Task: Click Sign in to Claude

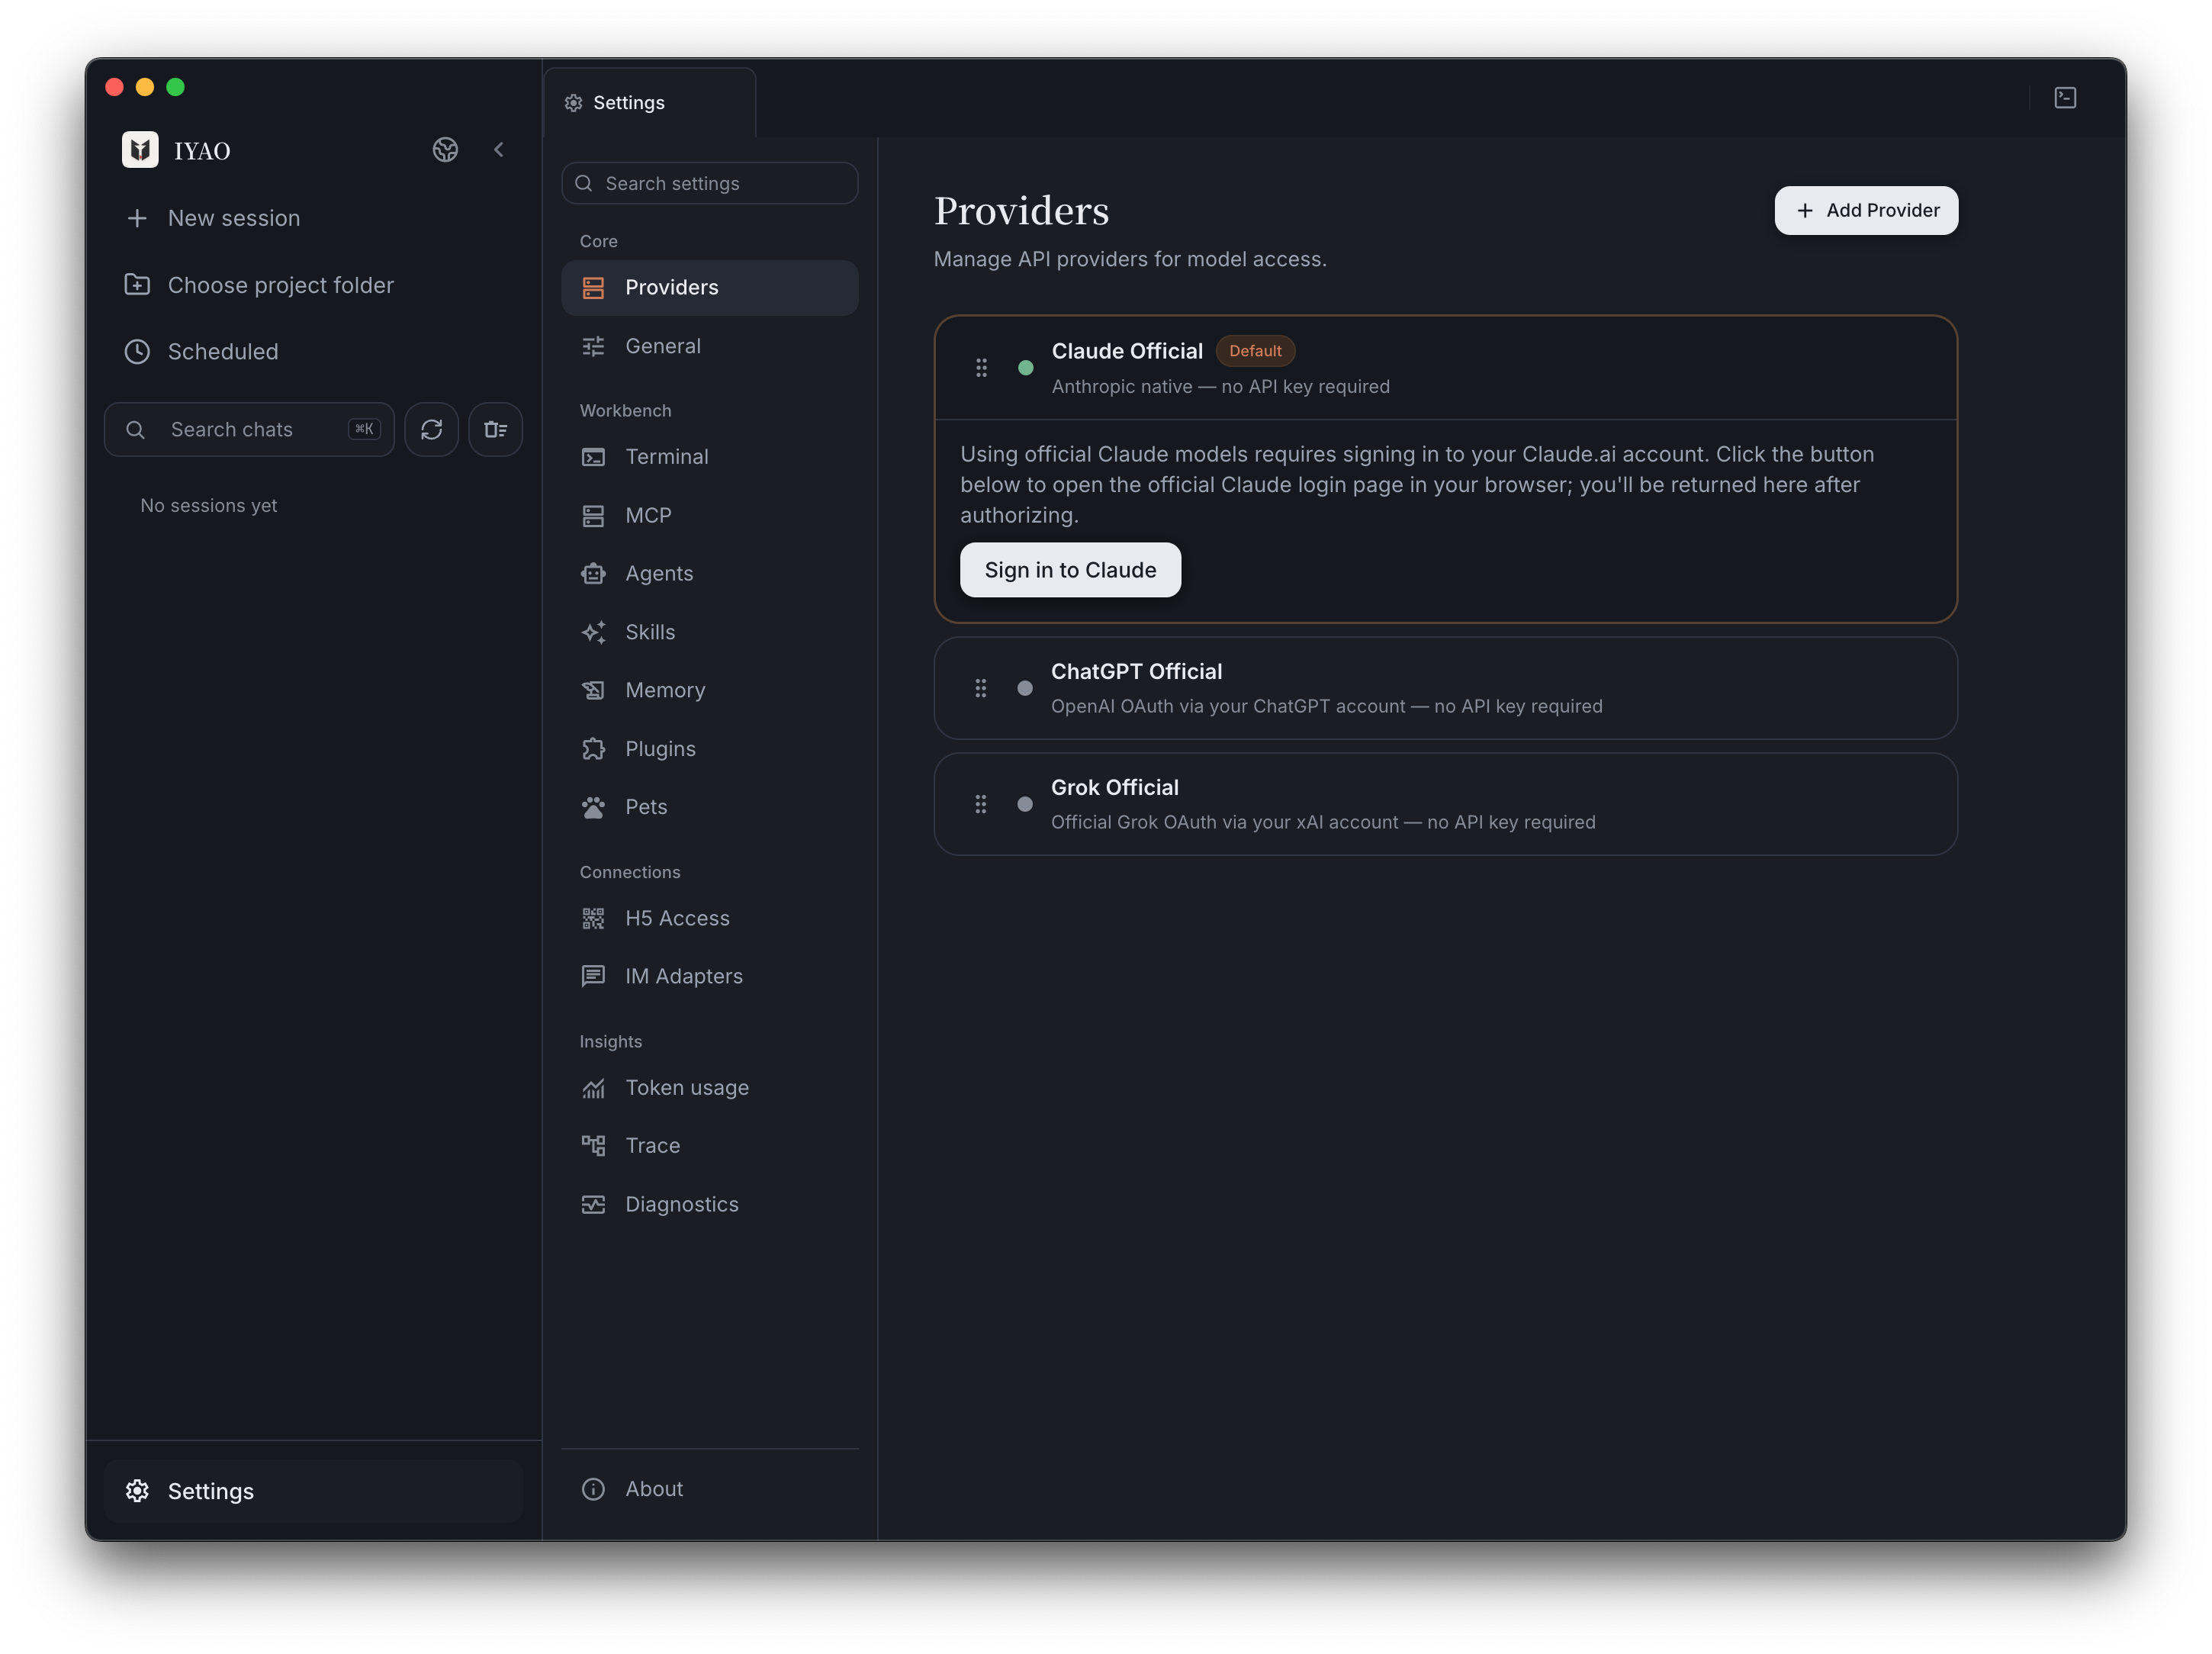Action: click(x=1070, y=570)
